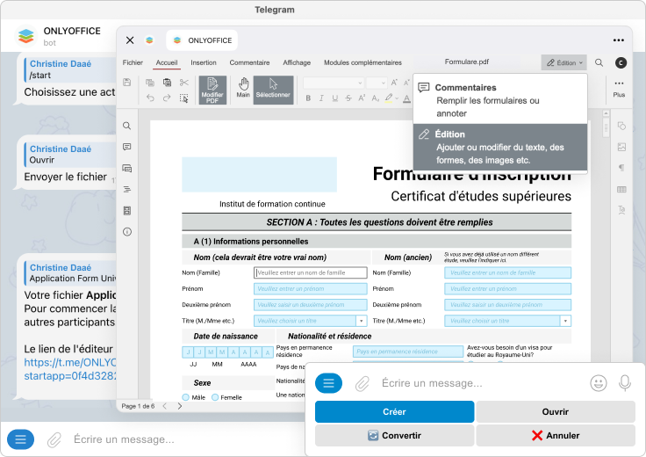Open the info/about icon in left sidebar

click(127, 232)
